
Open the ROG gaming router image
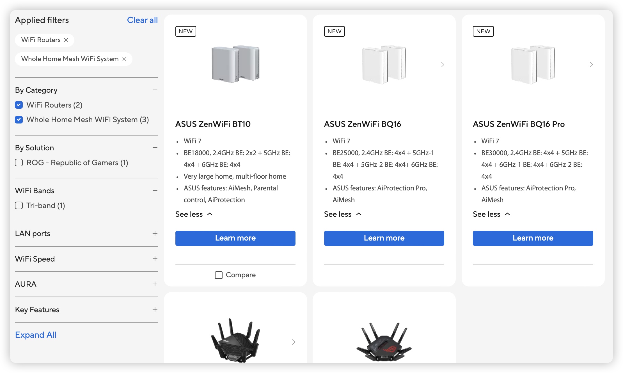tap(384, 342)
